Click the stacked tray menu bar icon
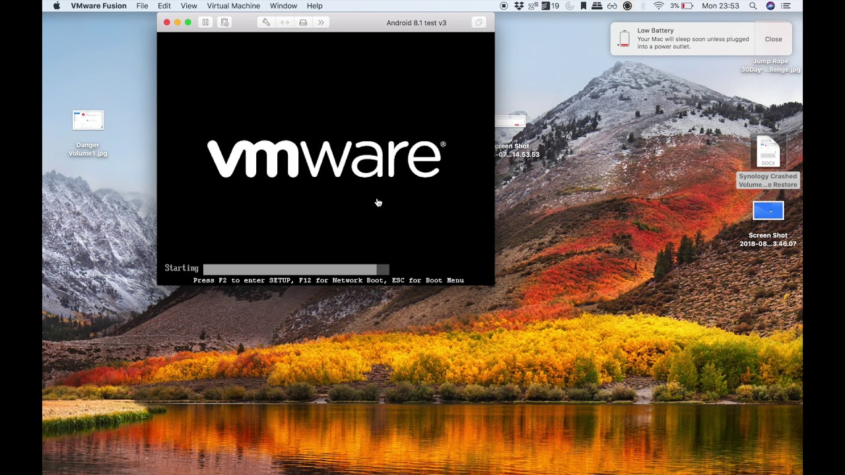This screenshot has width=845, height=475. (x=597, y=6)
